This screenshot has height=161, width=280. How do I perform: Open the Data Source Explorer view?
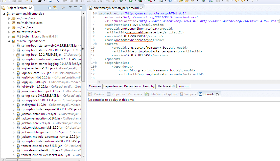pos(161,94)
